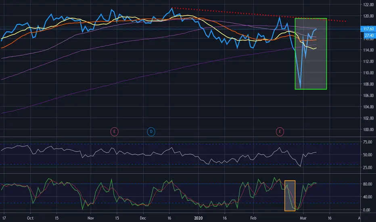Click the bar countdown label 27:40
Viewport: 376px width, 222px height.
pos(369,35)
